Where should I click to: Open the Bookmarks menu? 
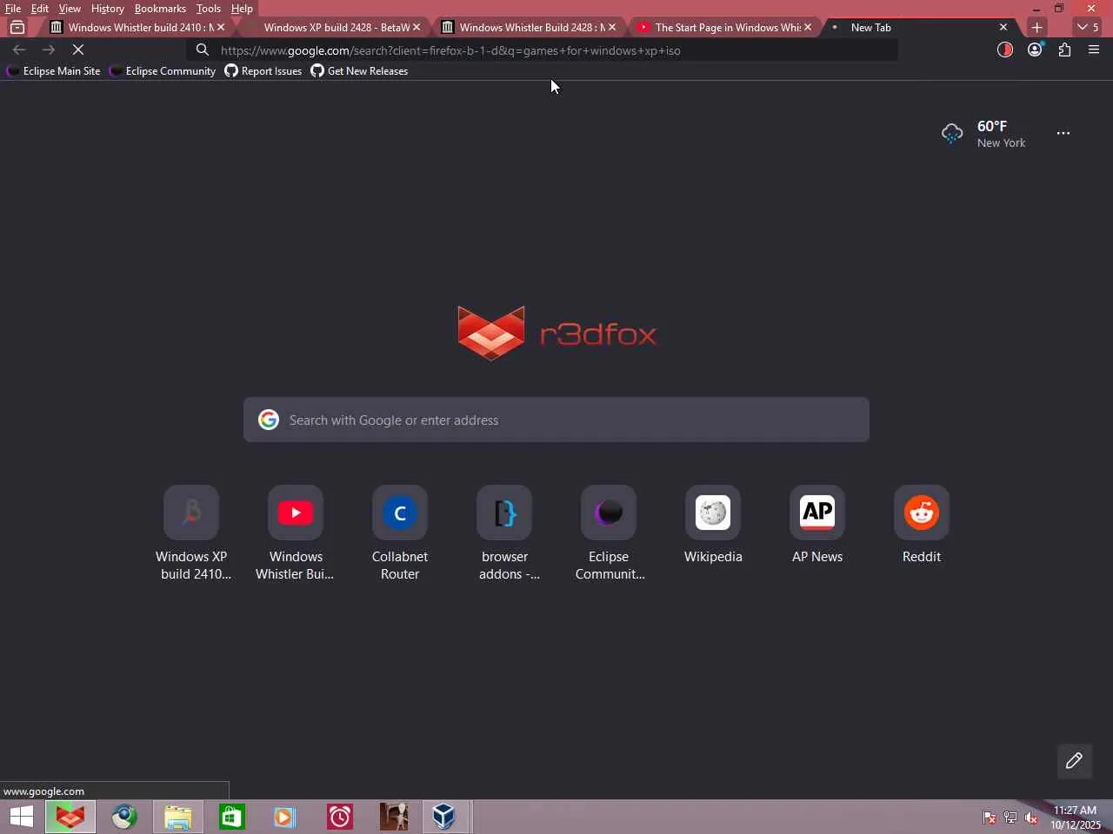pyautogui.click(x=160, y=9)
